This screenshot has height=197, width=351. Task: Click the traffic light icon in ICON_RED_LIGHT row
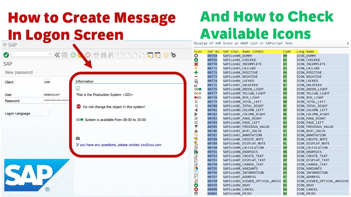(x=198, y=97)
